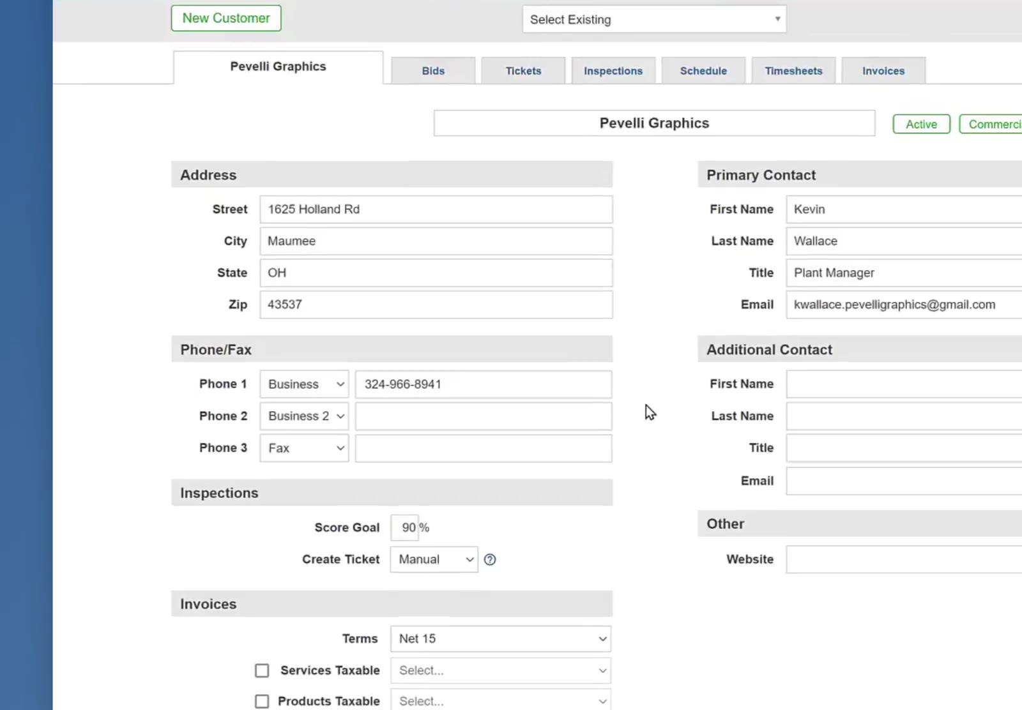Focus the empty Phone 3 number field
This screenshot has height=710, width=1022.
pyautogui.click(x=484, y=448)
